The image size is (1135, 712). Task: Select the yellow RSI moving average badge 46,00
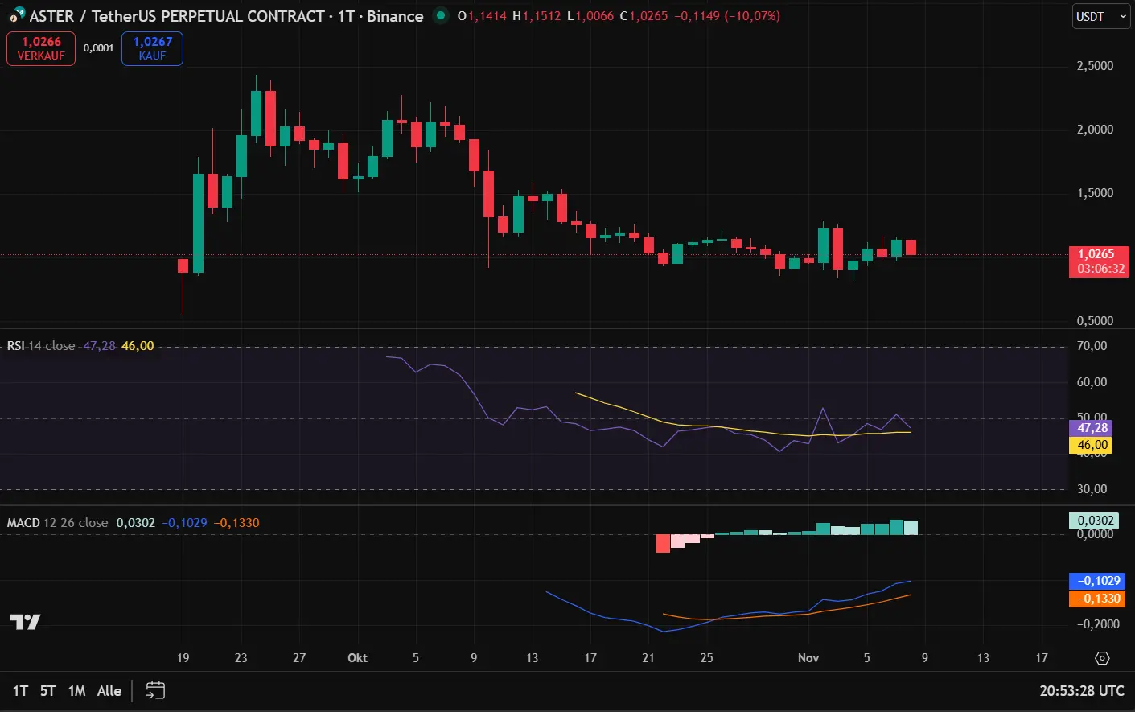[1092, 444]
